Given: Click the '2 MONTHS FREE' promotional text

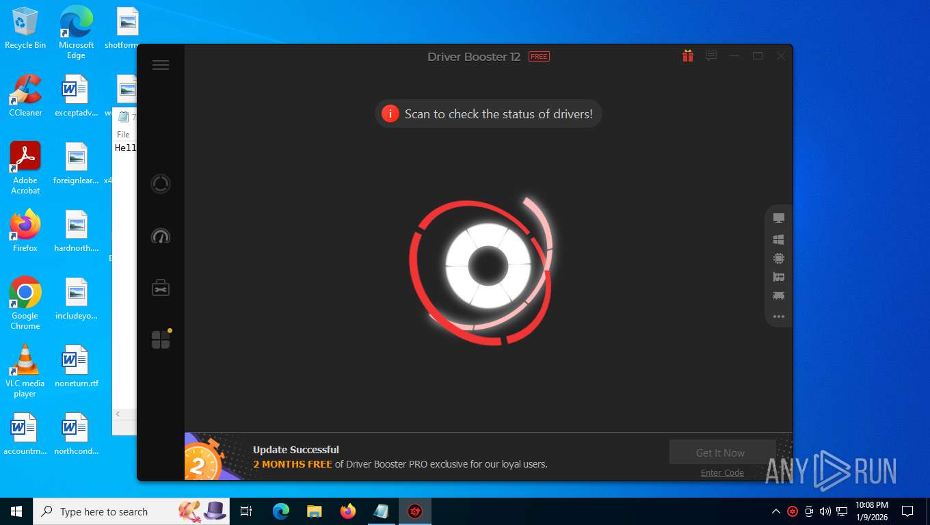Looking at the screenshot, I should (x=293, y=464).
